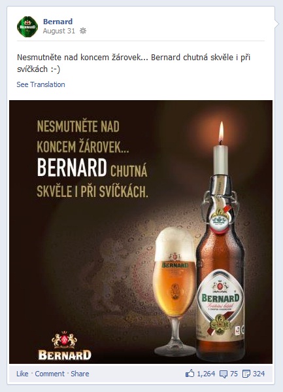This screenshot has width=283, height=392.
Task: Click See Translation under the post
Action: (x=41, y=84)
